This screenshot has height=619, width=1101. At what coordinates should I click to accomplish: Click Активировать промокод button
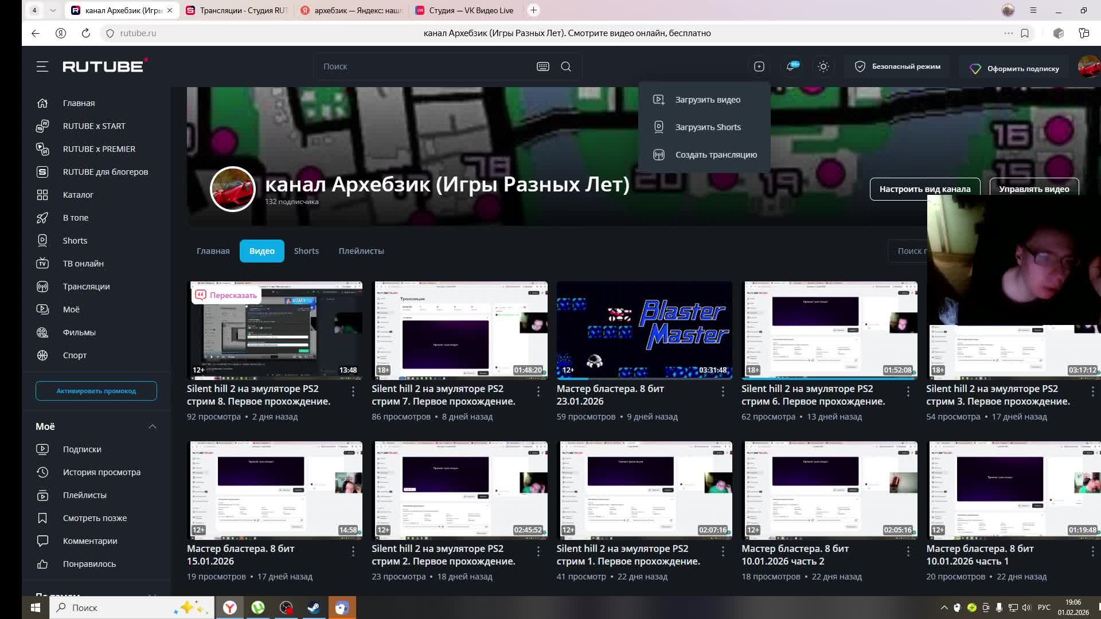click(x=96, y=391)
